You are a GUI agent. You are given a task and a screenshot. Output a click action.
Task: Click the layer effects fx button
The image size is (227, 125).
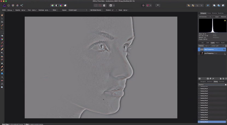[x=213, y=79]
